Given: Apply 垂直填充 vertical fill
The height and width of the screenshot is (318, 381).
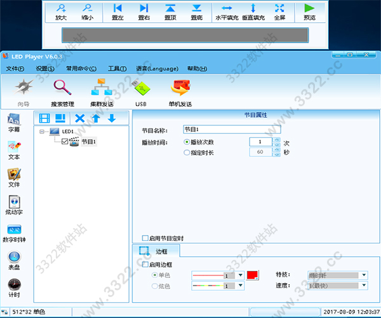Looking at the screenshot, I should coord(253,12).
